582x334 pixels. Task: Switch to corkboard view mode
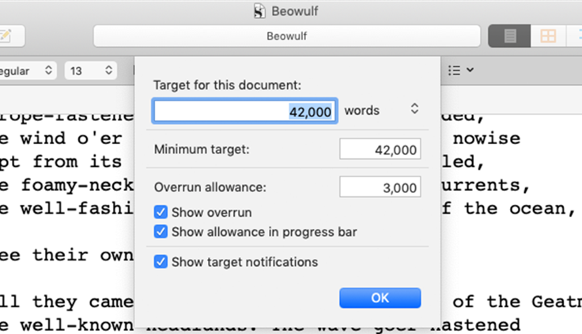coord(548,36)
